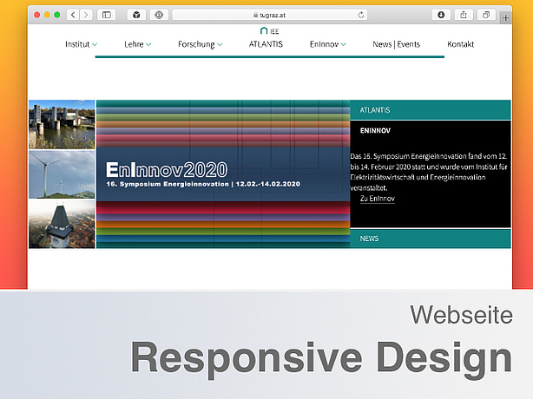Open the Safari downloads button
Image resolution: width=533 pixels, height=399 pixels.
click(x=441, y=15)
